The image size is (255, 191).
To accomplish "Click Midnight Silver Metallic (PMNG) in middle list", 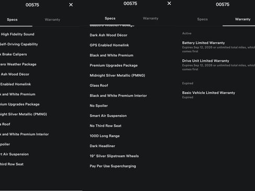I will point(118,76).
